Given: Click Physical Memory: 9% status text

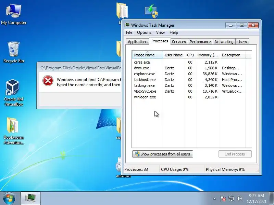Looking at the screenshot, I should (x=225, y=169).
